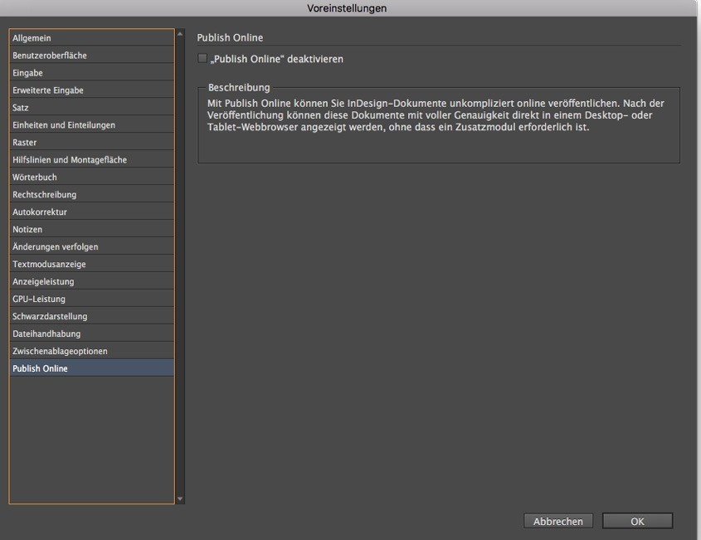Open Schwarzdarstellung preferences
The width and height of the screenshot is (701, 540).
pos(91,317)
